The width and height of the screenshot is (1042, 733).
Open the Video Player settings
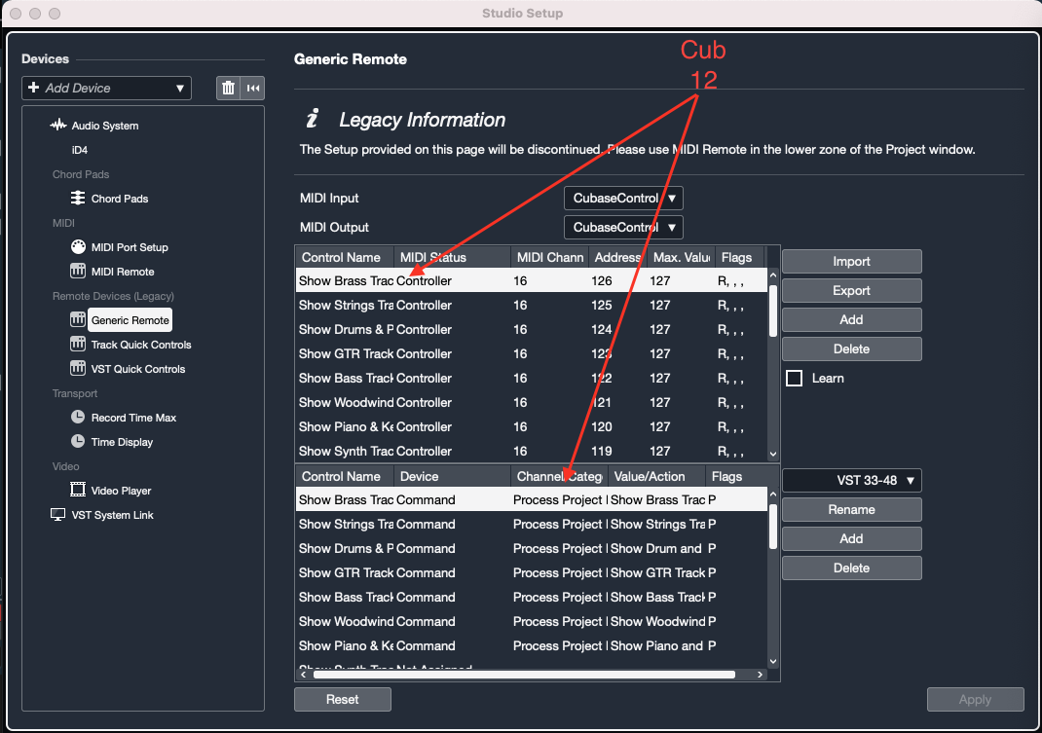[x=121, y=491]
